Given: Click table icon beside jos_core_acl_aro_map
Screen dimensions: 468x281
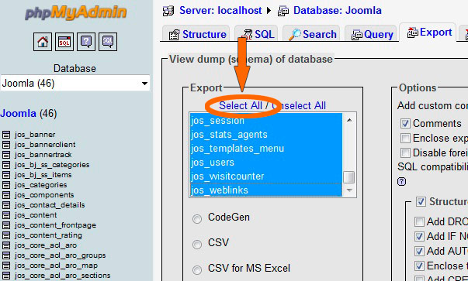Looking at the screenshot, I should point(6,266).
